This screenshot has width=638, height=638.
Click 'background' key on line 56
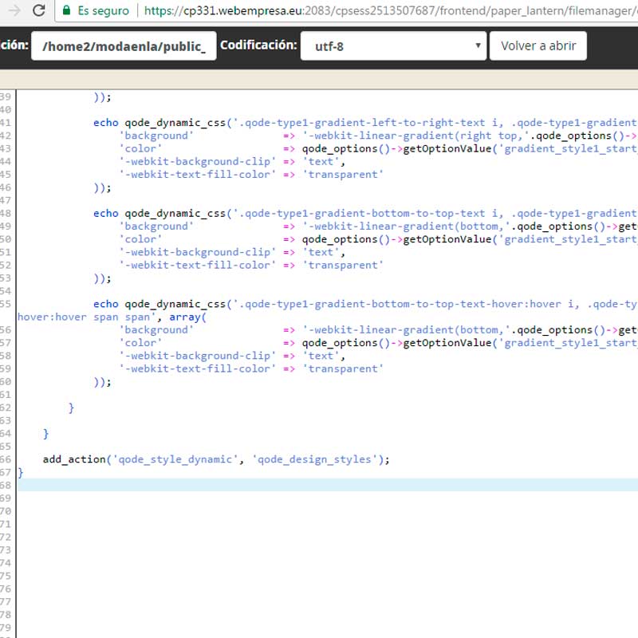tap(156, 330)
